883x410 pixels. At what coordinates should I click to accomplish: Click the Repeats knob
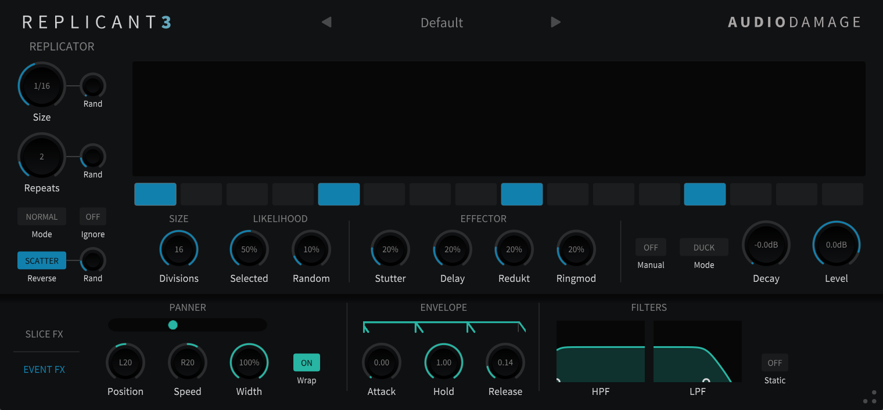(42, 157)
